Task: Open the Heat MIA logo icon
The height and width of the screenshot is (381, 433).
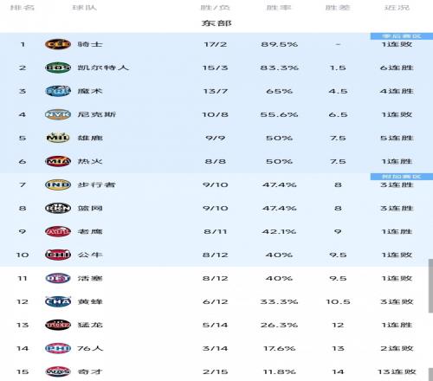Action: pyautogui.click(x=58, y=161)
